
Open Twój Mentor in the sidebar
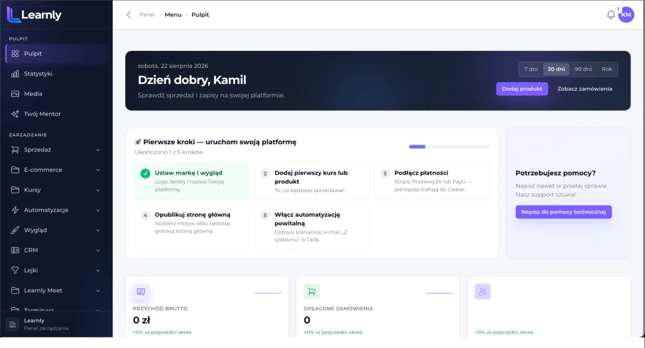click(56, 114)
